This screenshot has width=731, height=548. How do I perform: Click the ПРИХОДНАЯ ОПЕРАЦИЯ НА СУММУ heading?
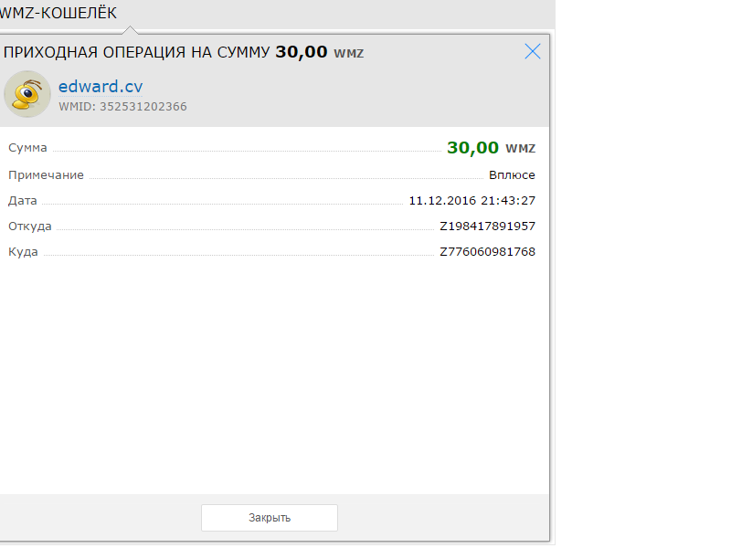click(136, 52)
